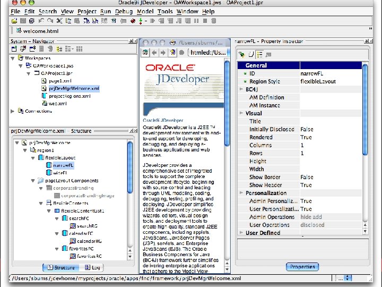Screen dimensions: 382x287
Task: Click the Region Style value flexibleLayout
Action: [x=318, y=81]
